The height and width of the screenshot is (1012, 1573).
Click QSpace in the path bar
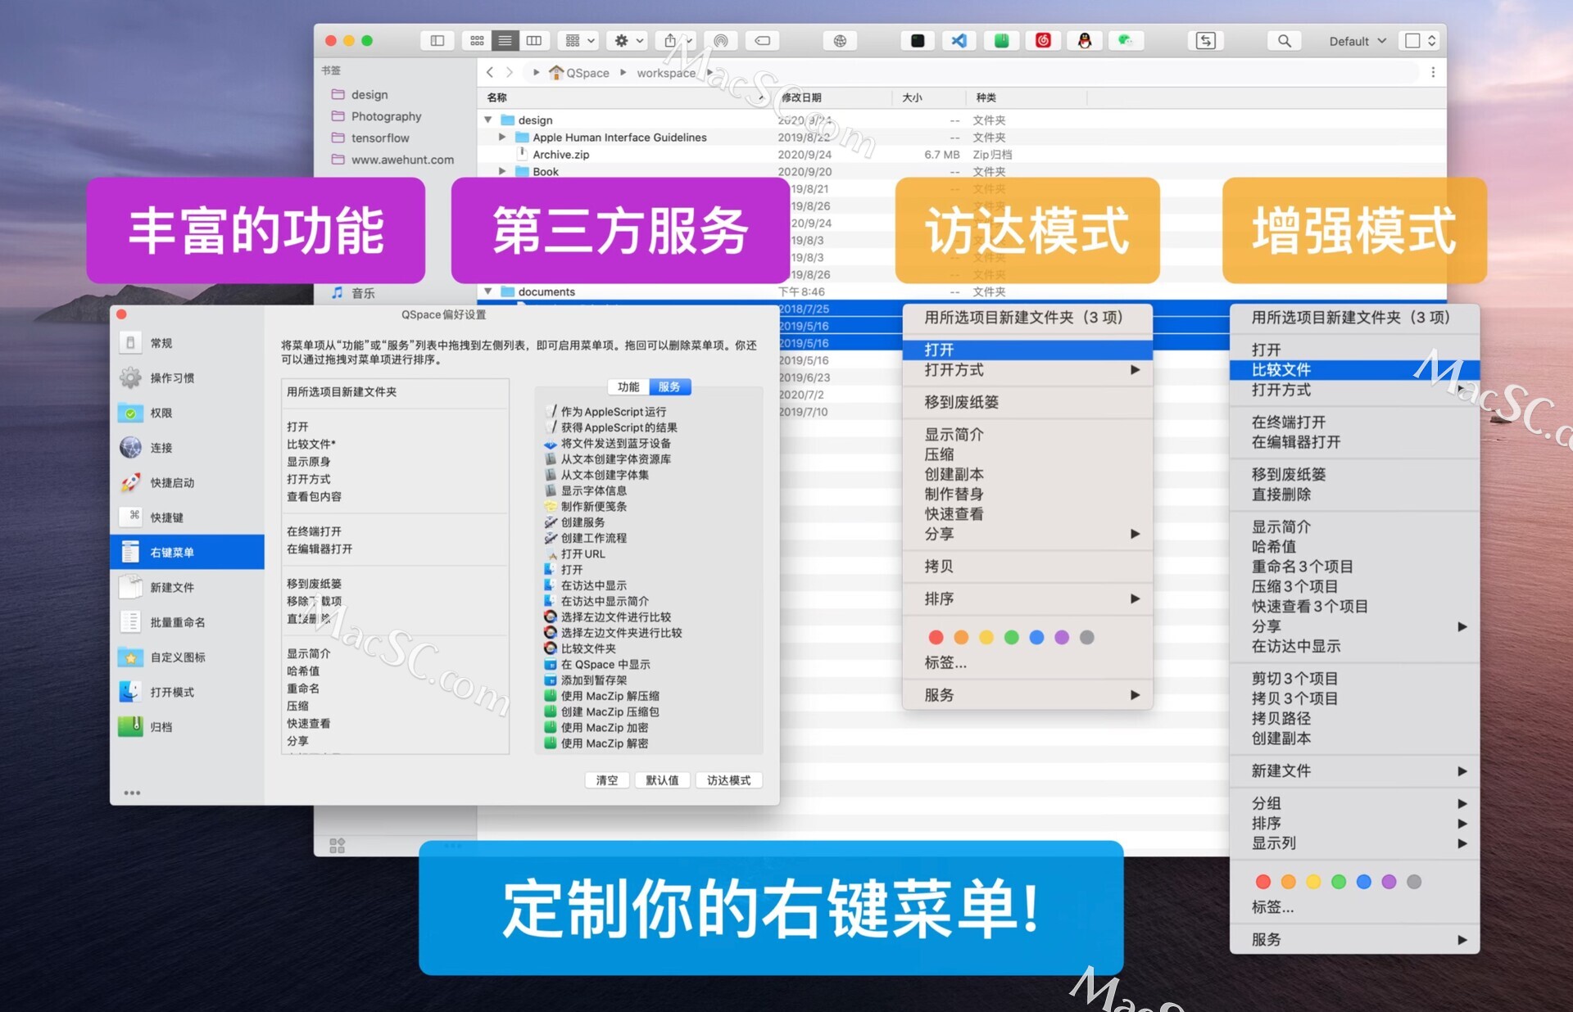click(580, 73)
